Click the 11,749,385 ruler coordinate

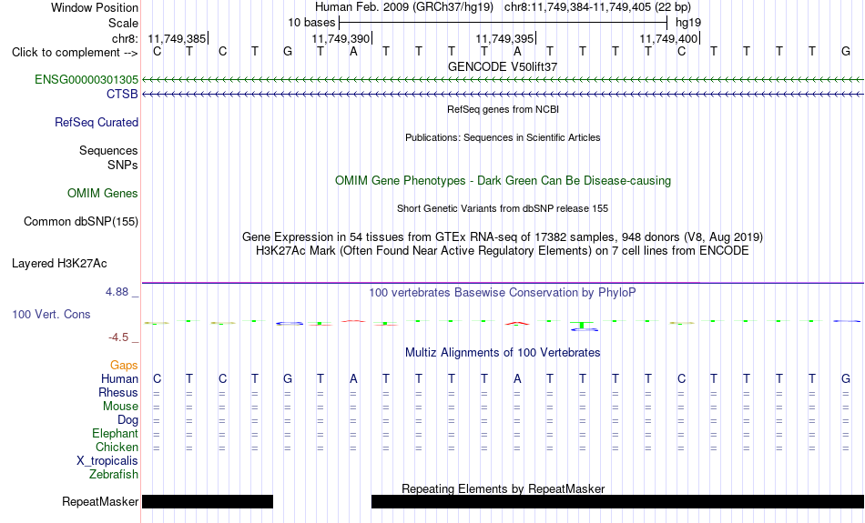[177, 38]
